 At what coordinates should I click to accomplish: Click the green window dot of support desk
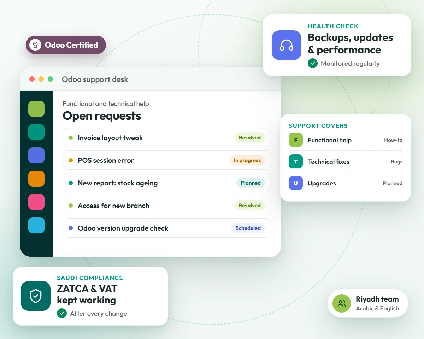point(51,79)
